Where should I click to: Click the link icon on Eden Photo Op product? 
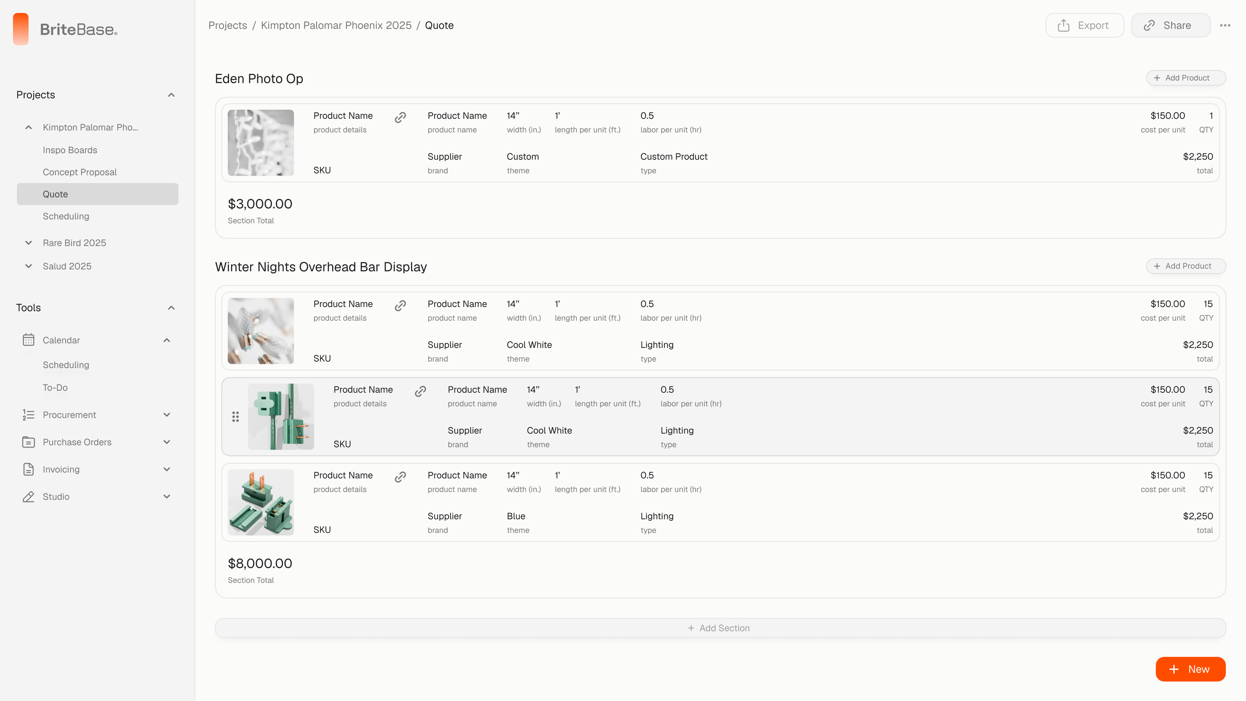pyautogui.click(x=400, y=117)
